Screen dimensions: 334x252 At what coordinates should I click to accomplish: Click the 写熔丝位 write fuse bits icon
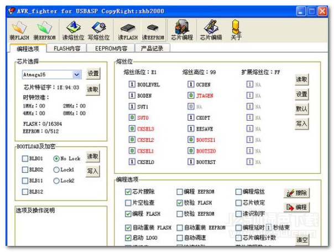(98, 30)
